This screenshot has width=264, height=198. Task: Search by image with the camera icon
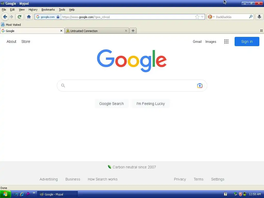click(200, 86)
